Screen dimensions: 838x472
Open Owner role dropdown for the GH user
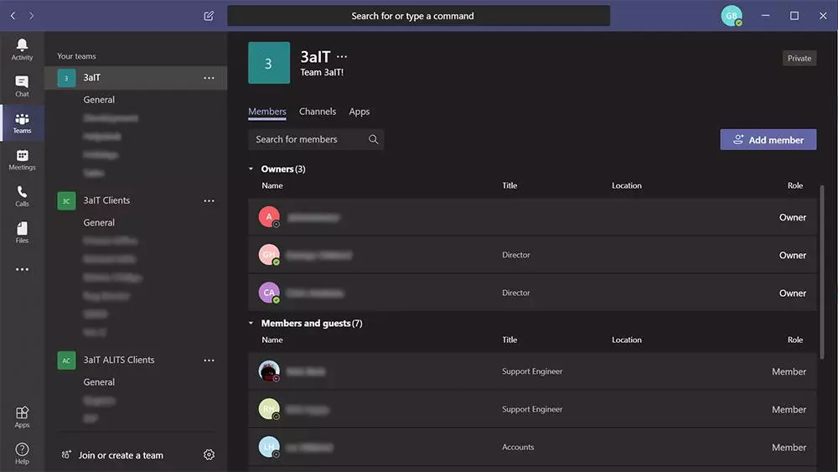point(793,256)
